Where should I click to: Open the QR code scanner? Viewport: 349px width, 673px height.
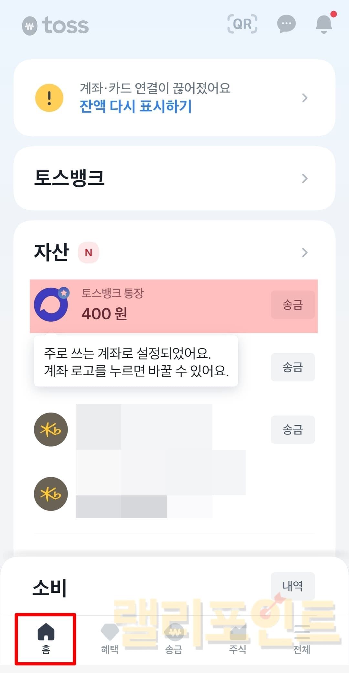tap(242, 24)
